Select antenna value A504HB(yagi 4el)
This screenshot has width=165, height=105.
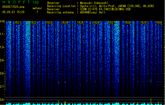(x=93, y=12)
